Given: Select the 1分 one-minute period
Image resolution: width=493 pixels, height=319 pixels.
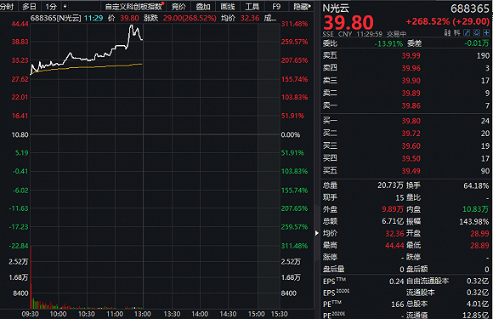Looking at the screenshot, I should pyautogui.click(x=51, y=6).
